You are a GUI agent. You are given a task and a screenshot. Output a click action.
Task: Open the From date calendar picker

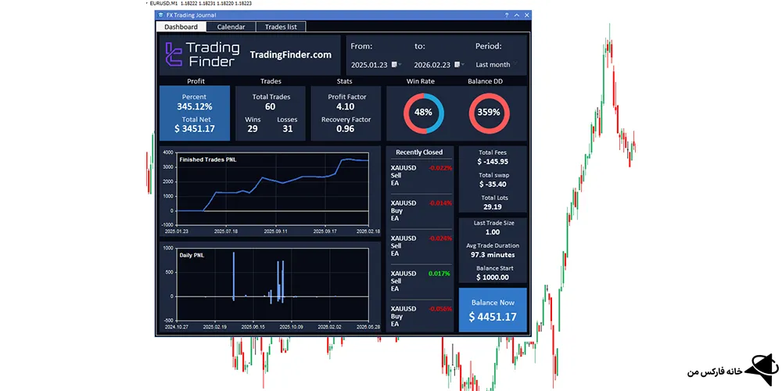(396, 65)
